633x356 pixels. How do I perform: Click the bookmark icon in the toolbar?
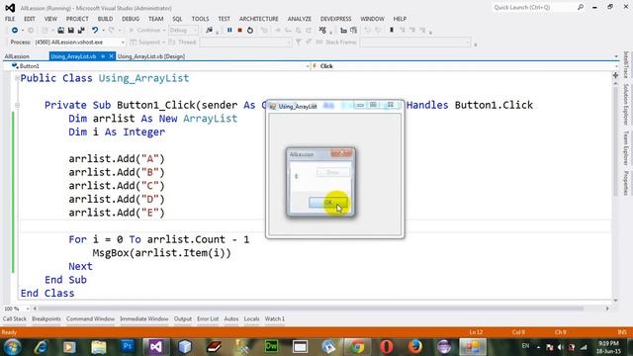(392, 31)
